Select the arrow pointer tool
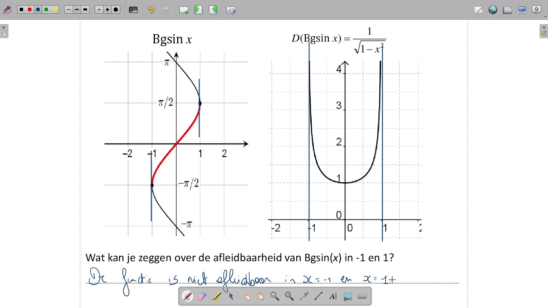Screen dimensions: 548x308 [231, 296]
